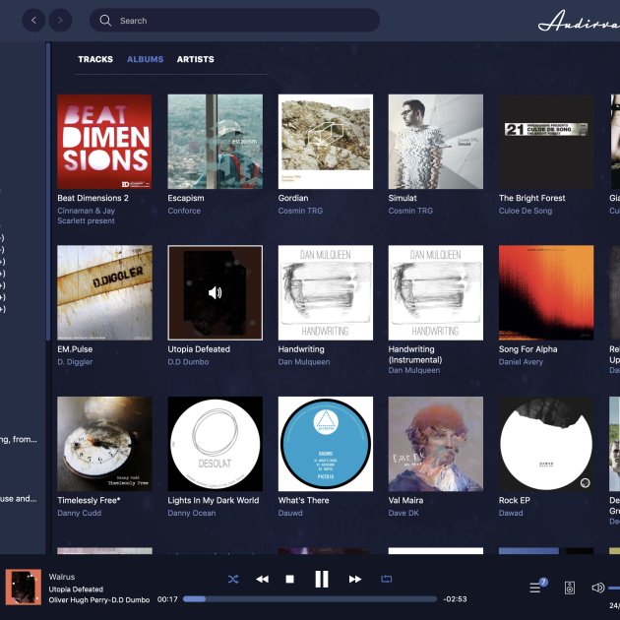This screenshot has width=620, height=620.
Task: Navigate forward with the right arrow
Action: tap(60, 20)
